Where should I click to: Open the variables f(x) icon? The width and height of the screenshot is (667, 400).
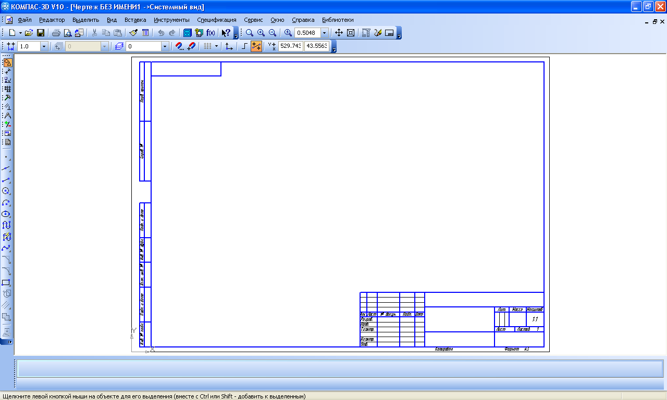pyautogui.click(x=211, y=33)
